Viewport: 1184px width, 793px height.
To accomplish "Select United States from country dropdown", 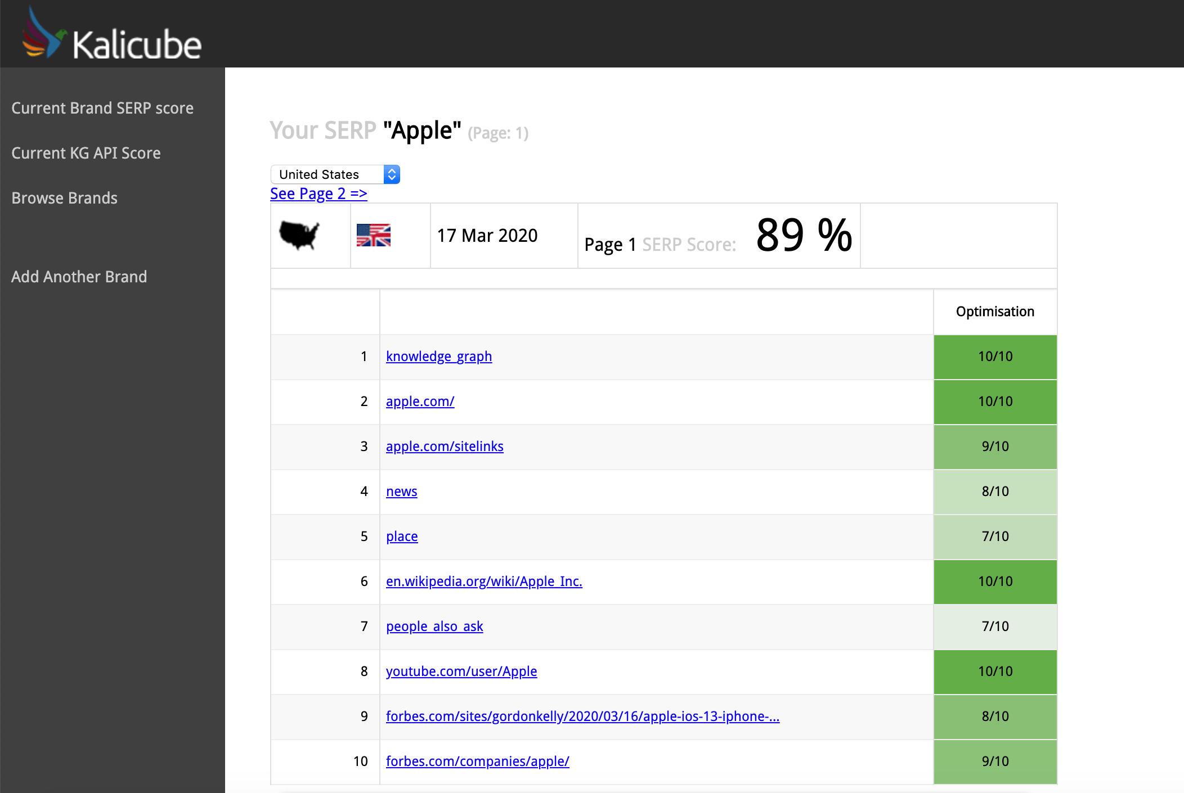I will point(335,173).
